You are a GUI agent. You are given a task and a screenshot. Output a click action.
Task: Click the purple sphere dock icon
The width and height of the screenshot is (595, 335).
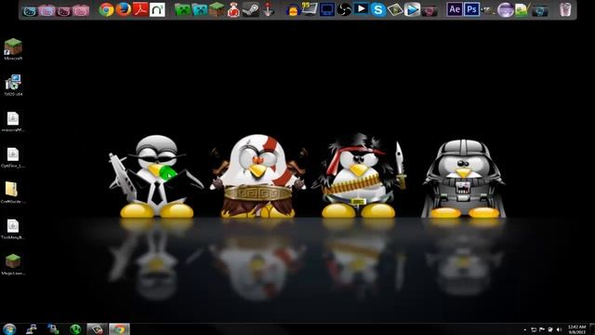pos(506,9)
